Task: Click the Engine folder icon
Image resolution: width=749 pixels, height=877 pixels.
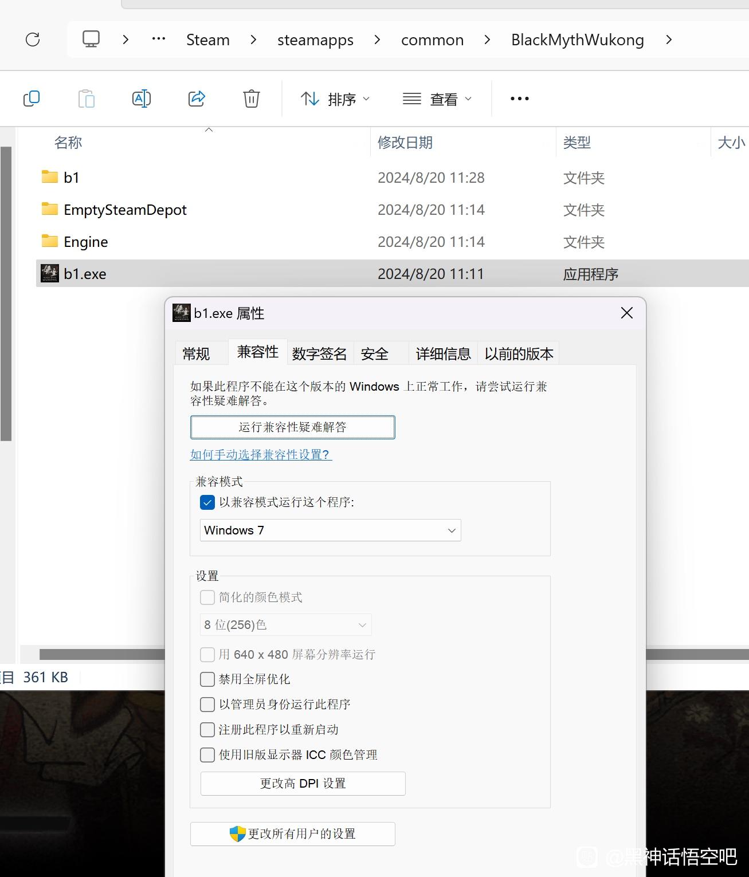Action: click(50, 241)
